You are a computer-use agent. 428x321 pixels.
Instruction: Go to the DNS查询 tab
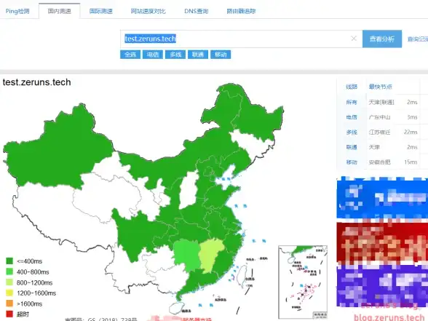pyautogui.click(x=197, y=11)
